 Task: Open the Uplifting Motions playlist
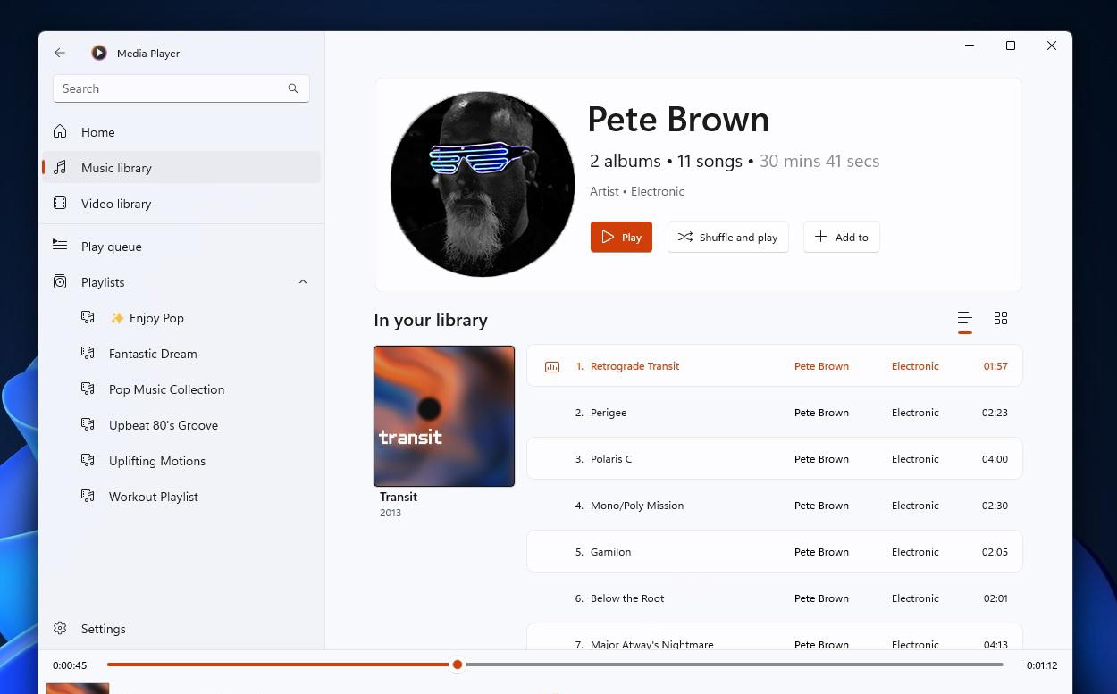click(181, 461)
